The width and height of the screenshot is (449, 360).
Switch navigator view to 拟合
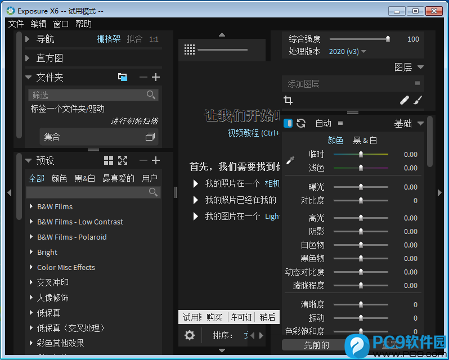pos(134,39)
